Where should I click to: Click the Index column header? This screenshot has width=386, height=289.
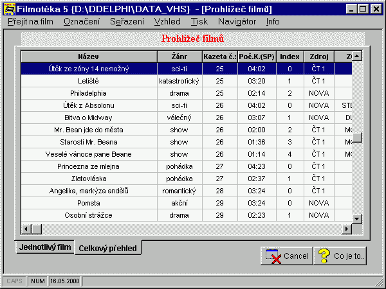pos(289,57)
